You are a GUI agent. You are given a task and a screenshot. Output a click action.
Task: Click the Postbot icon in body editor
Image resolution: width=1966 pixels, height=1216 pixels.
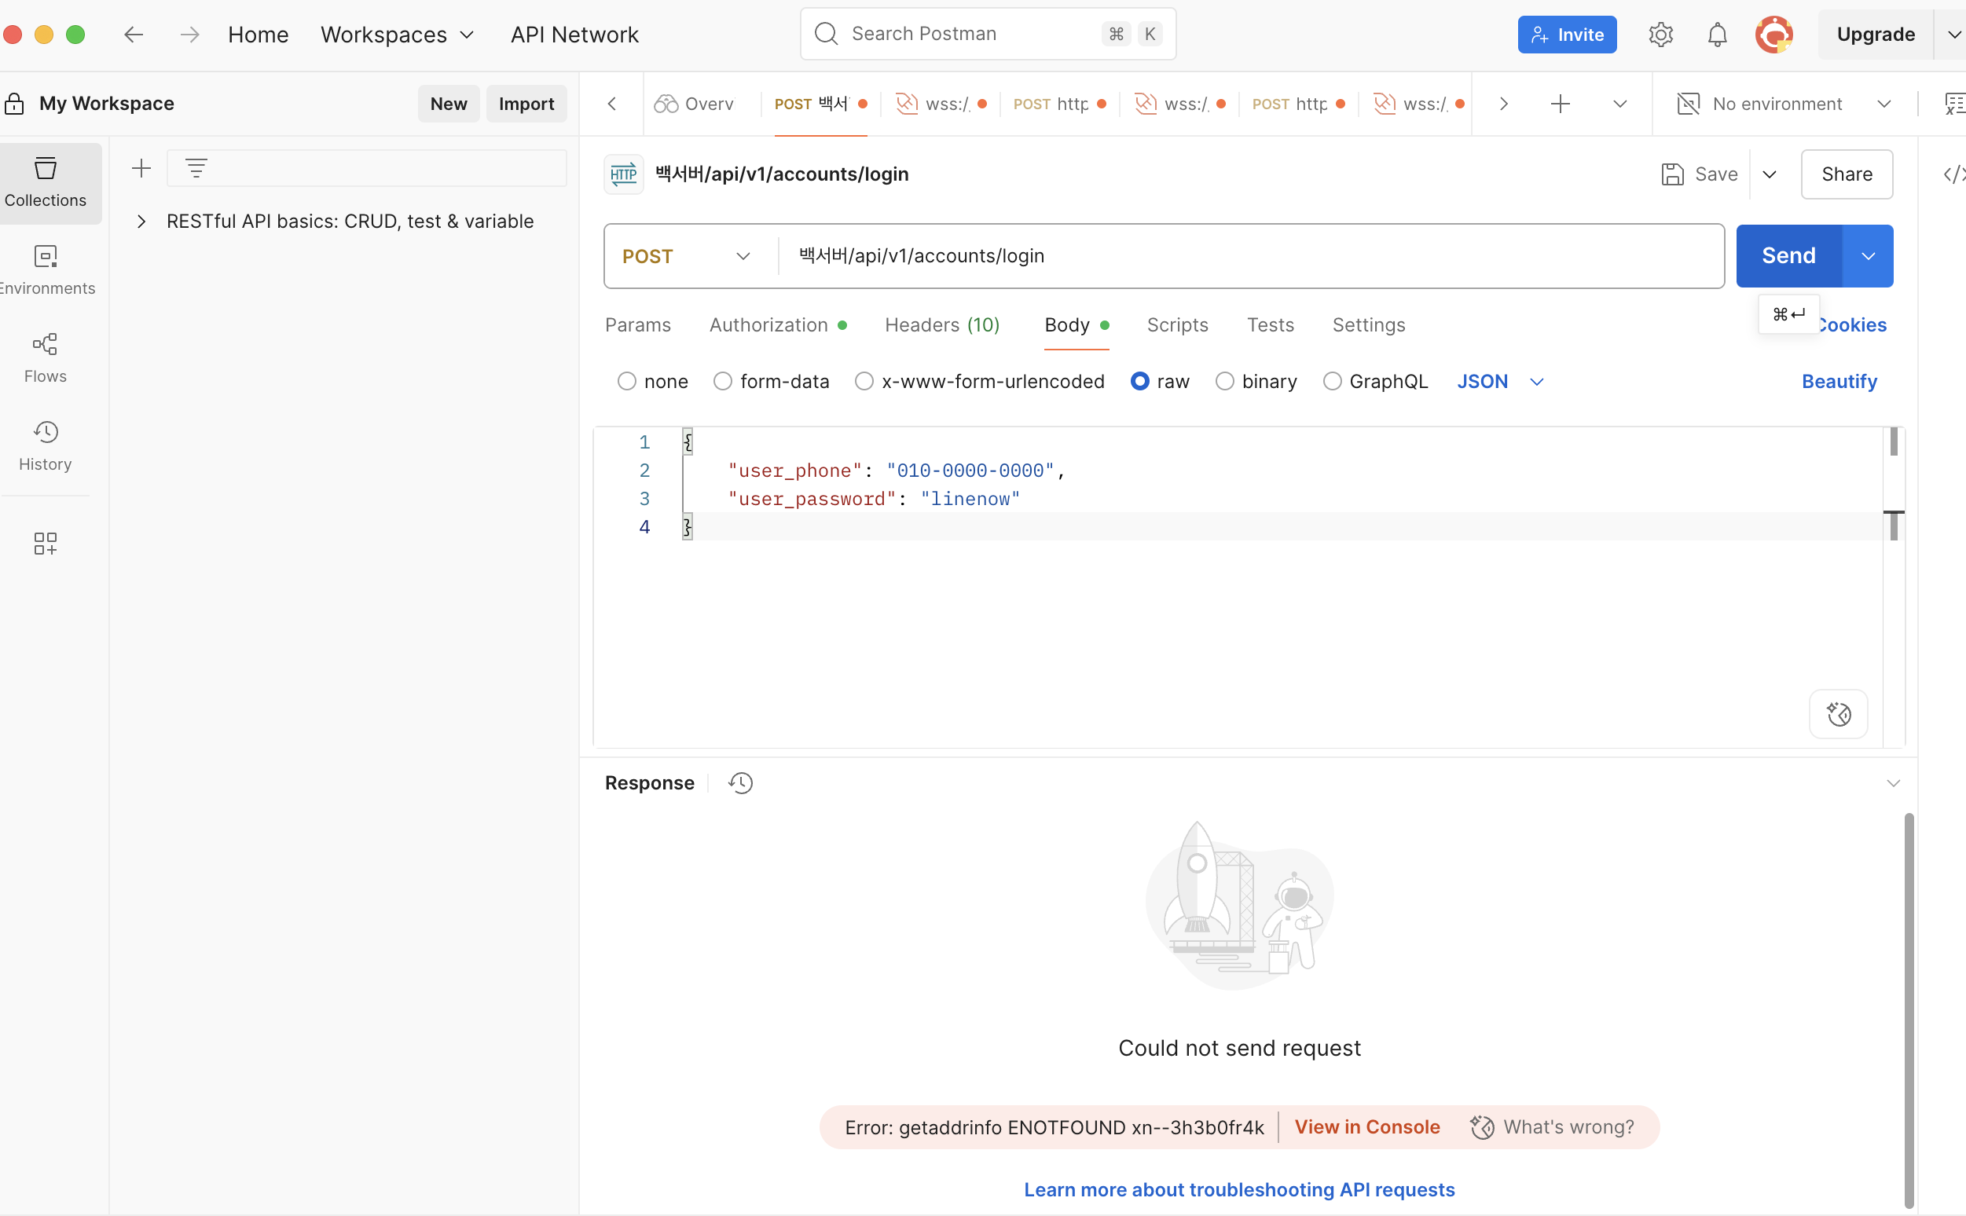(1838, 713)
